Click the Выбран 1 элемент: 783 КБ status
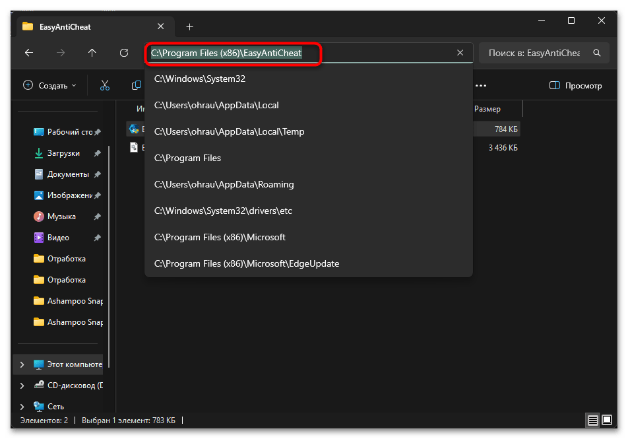 click(x=129, y=421)
